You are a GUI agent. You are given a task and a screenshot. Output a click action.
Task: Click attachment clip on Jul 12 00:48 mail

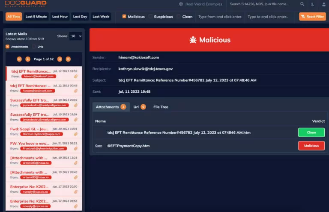tap(76, 91)
